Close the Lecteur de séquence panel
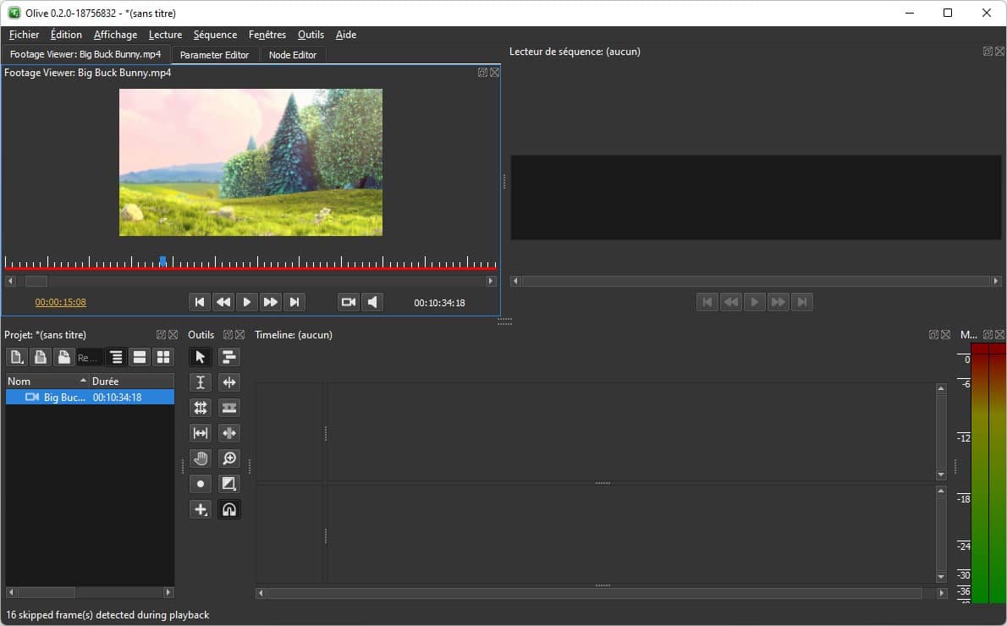This screenshot has height=626, width=1007. tap(1000, 52)
